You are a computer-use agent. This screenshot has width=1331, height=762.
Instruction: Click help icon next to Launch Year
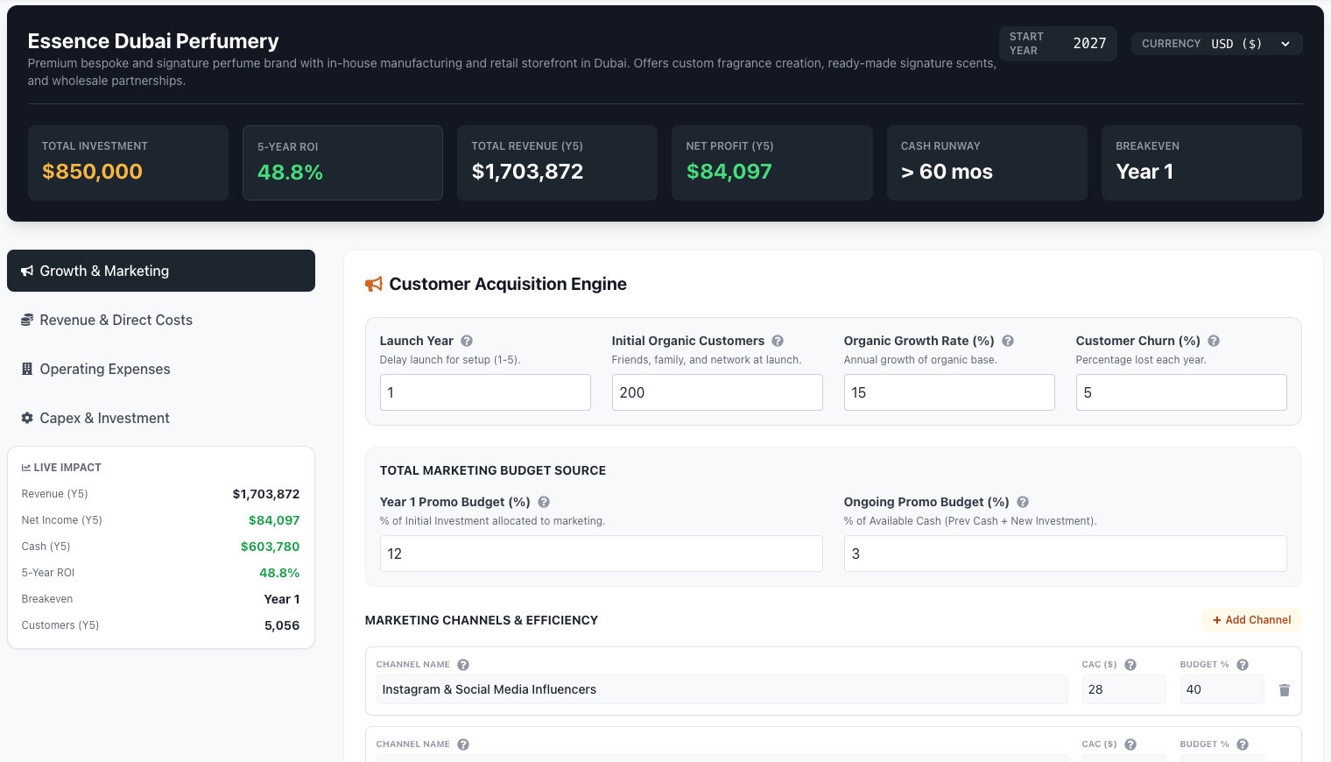tap(467, 341)
